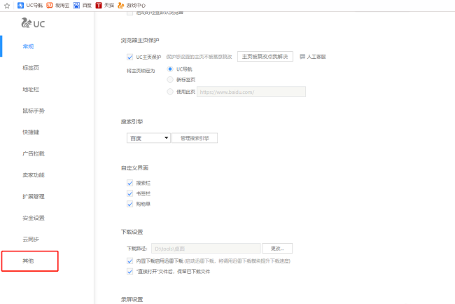Click the 搜索引擎 section heading

pyautogui.click(x=132, y=121)
